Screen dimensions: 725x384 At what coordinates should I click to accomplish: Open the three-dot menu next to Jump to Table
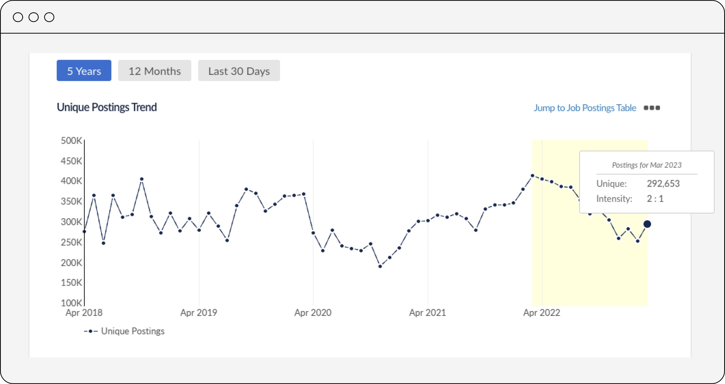(x=654, y=108)
